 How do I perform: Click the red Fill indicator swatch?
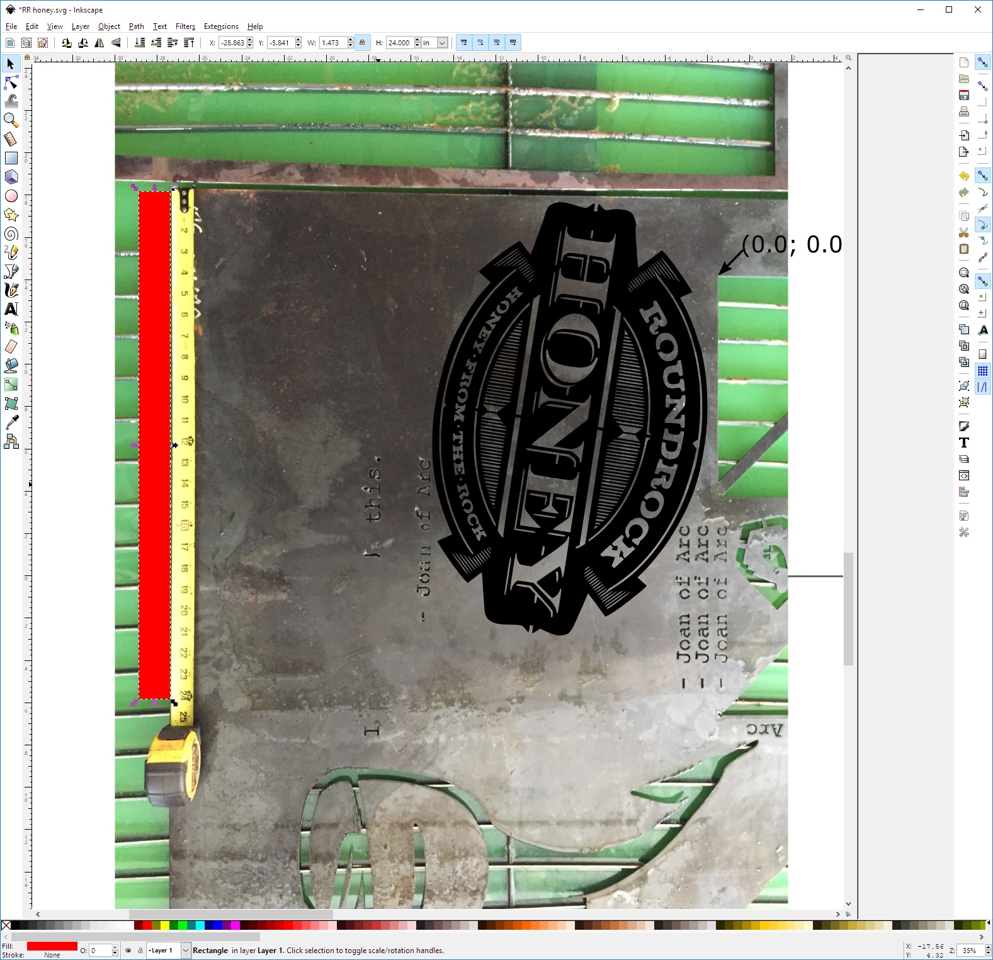(x=52, y=946)
